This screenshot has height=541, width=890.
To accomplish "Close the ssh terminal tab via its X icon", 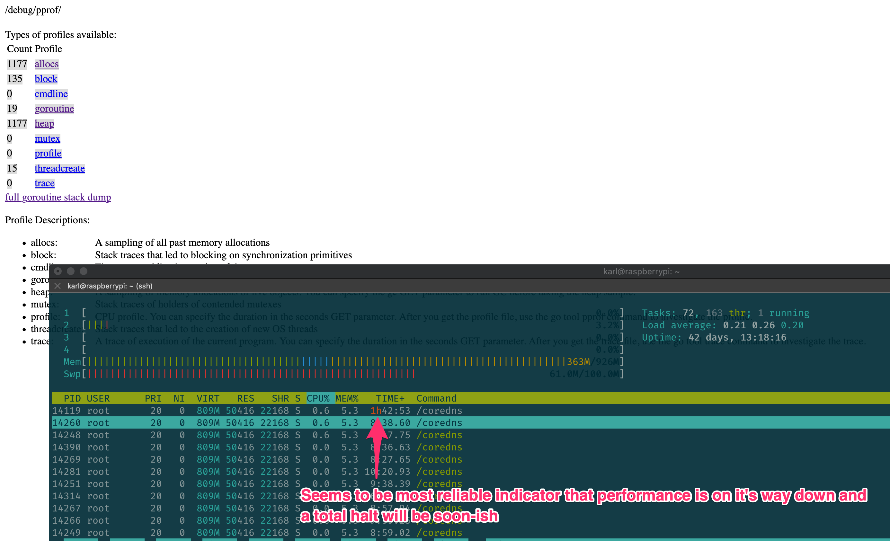I will coord(58,286).
